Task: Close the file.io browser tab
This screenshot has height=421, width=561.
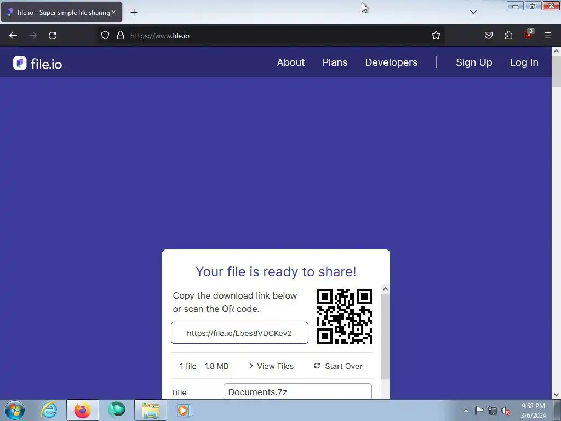Action: coord(113,12)
